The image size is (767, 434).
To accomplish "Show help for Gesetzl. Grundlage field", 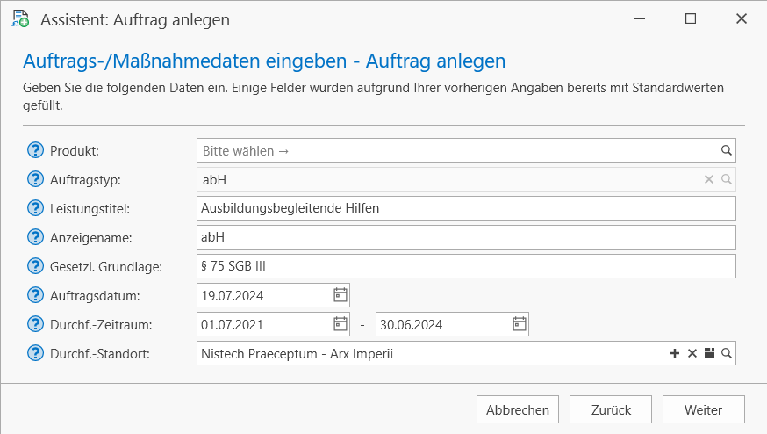I will (35, 266).
